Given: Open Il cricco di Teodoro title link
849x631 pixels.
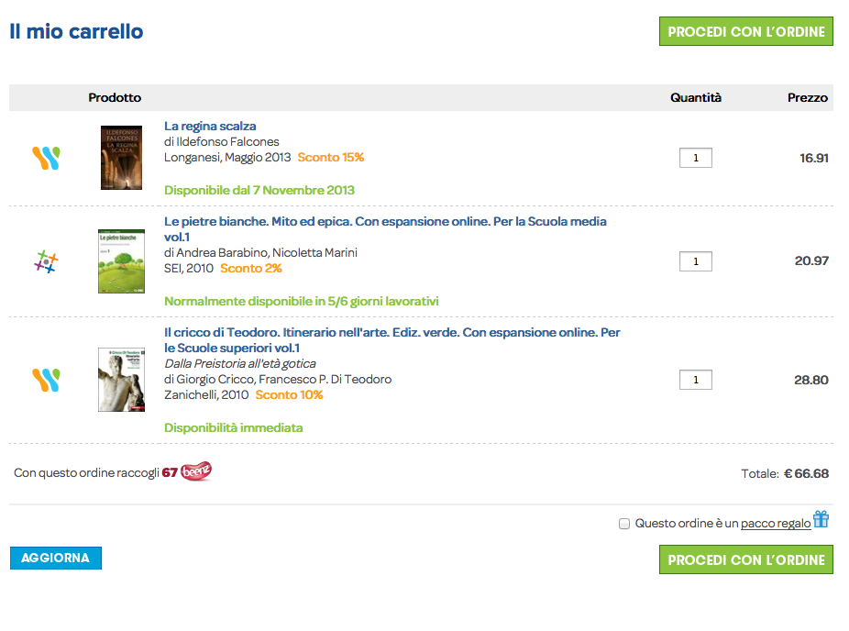Looking at the screenshot, I should (392, 340).
